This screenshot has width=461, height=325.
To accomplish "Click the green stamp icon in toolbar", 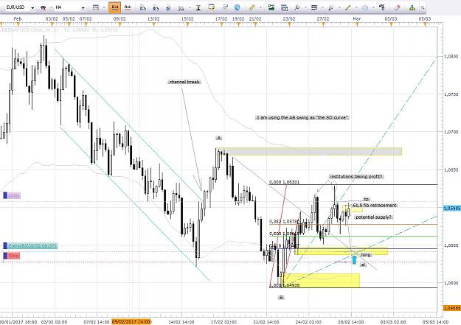I will coord(412,7).
